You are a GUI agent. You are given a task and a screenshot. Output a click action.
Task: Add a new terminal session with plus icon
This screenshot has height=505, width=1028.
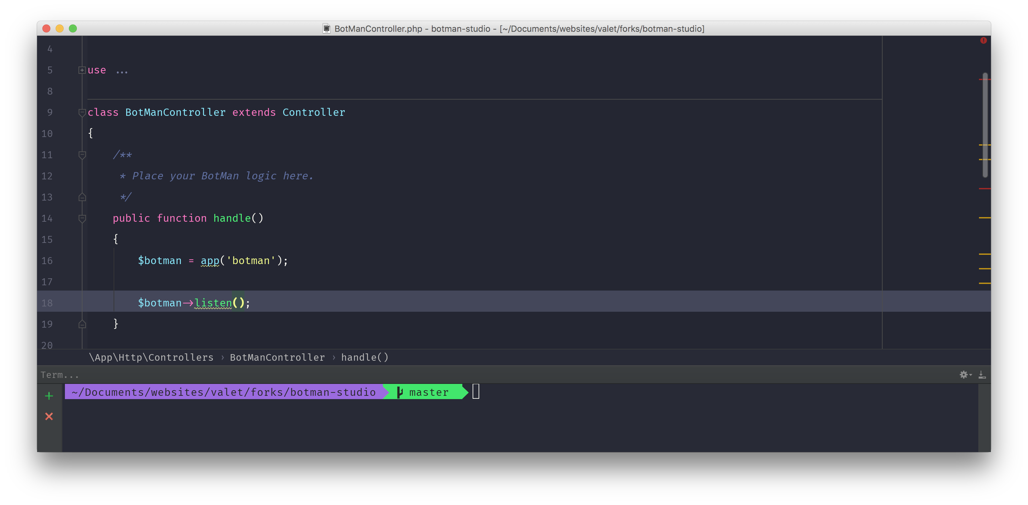[x=49, y=396]
